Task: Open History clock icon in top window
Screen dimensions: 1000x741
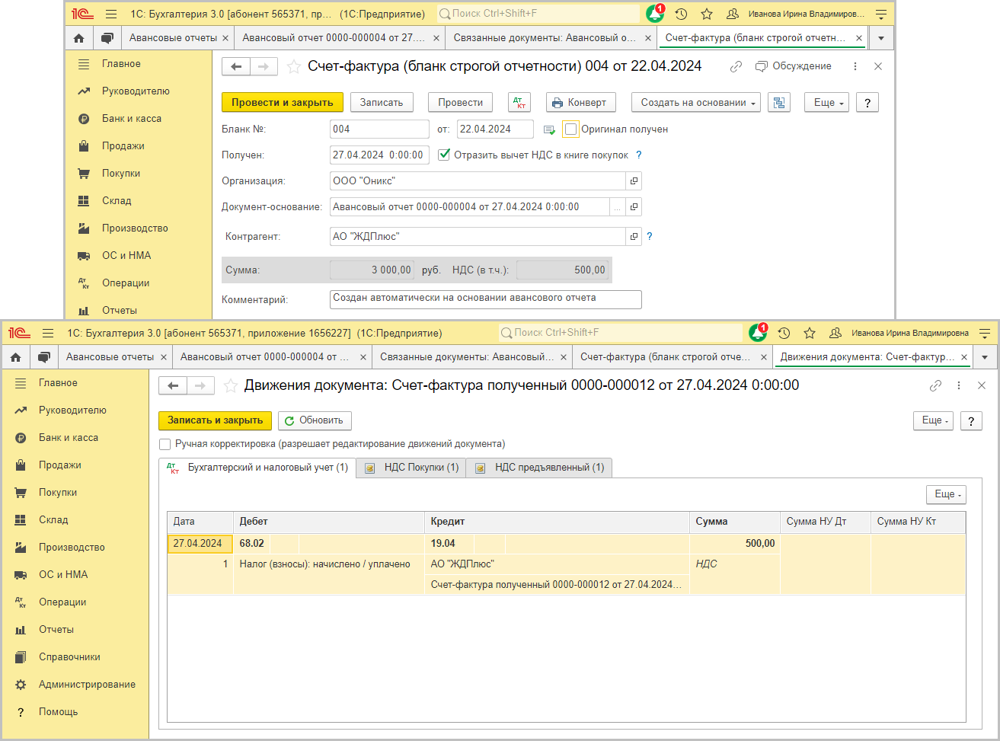Action: [x=682, y=14]
